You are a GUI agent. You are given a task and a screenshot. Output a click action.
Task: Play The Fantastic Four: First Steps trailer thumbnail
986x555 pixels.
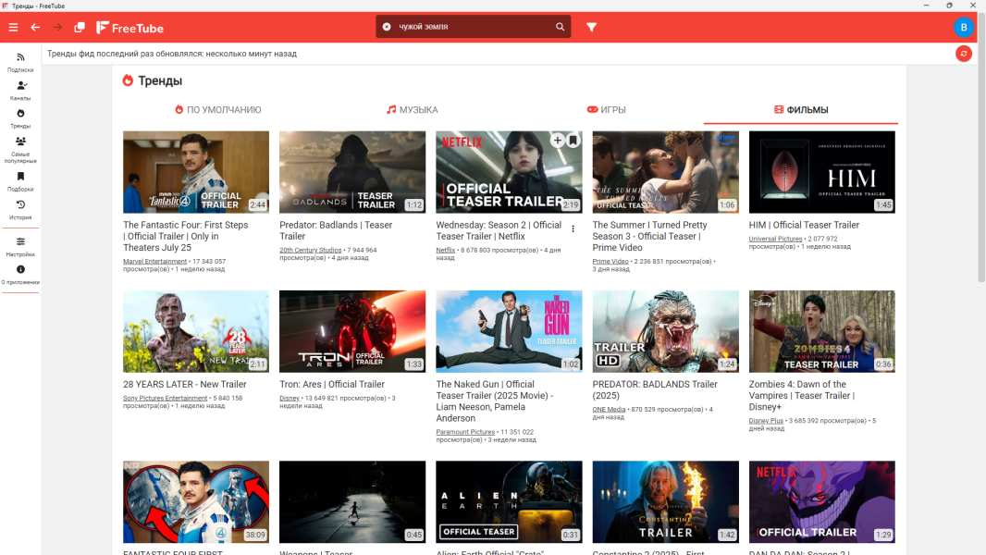(196, 172)
